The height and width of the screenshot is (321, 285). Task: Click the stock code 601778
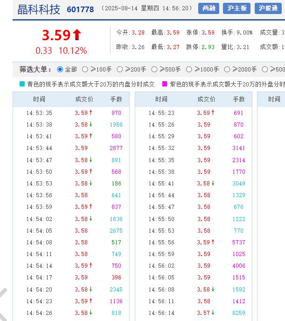[80, 9]
